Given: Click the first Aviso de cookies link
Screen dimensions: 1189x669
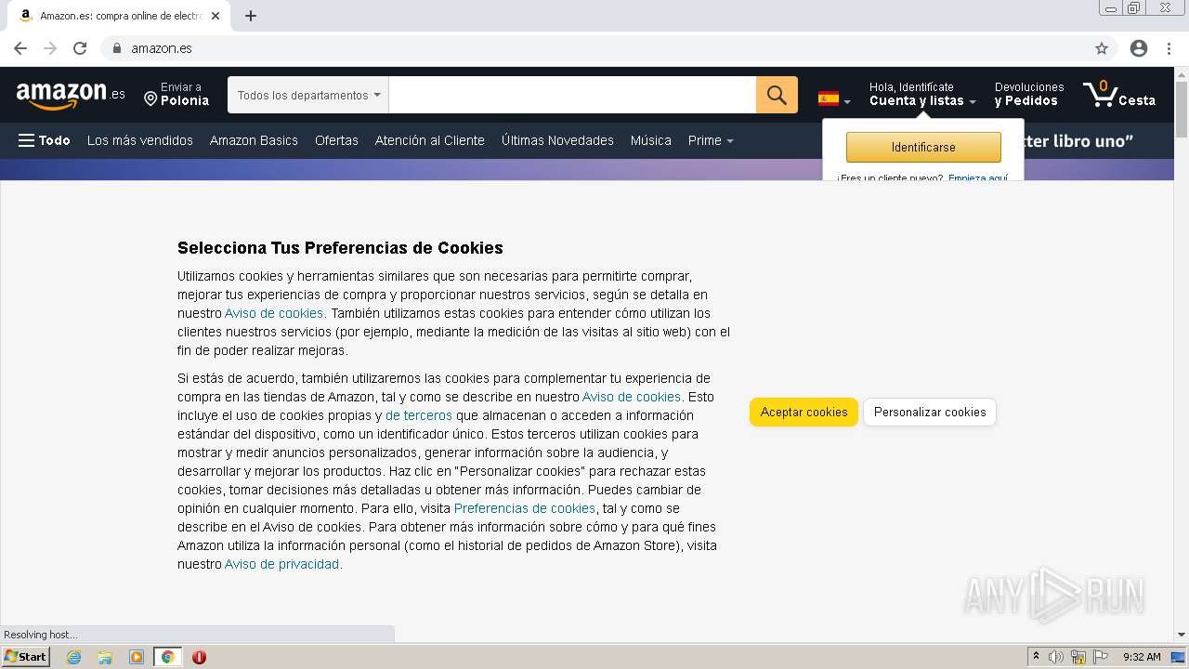Looking at the screenshot, I should tap(274, 313).
